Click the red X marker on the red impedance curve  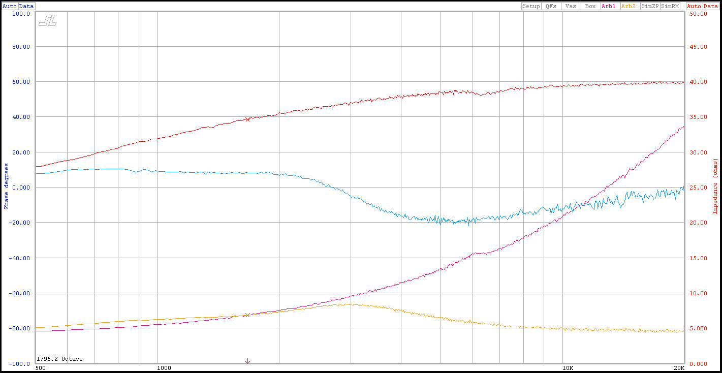coord(247,119)
